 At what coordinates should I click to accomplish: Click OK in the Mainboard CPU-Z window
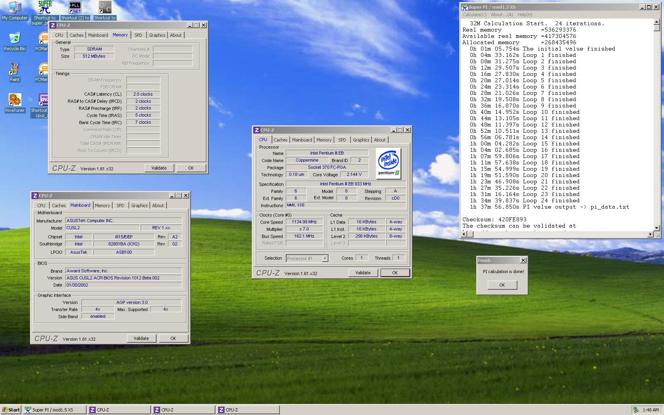pyautogui.click(x=173, y=338)
